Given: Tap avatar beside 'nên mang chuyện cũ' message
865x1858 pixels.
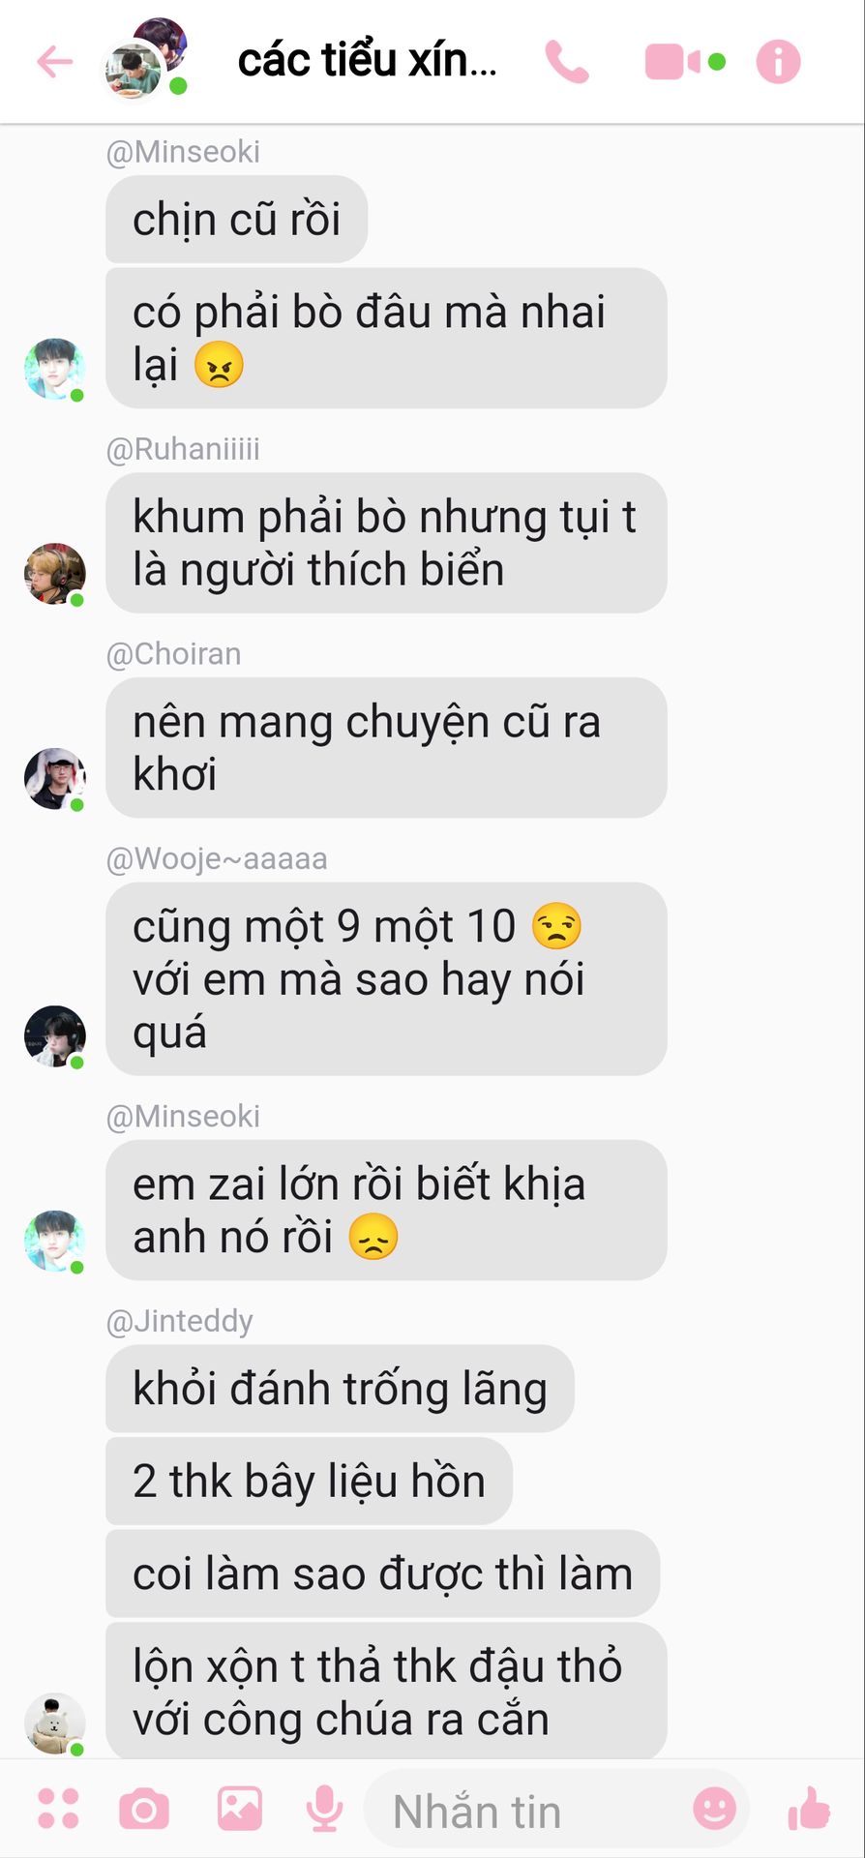Looking at the screenshot, I should point(54,779).
